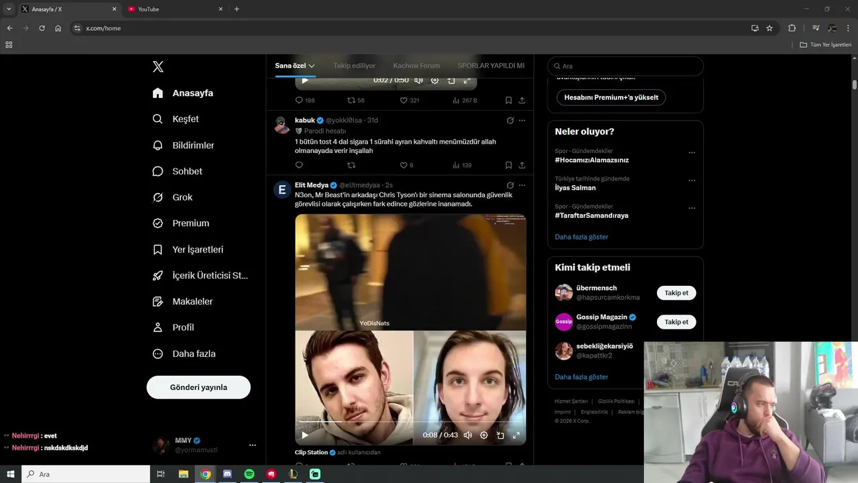Switch to Takip ediliyor tab
This screenshot has width=858, height=483.
pos(355,66)
